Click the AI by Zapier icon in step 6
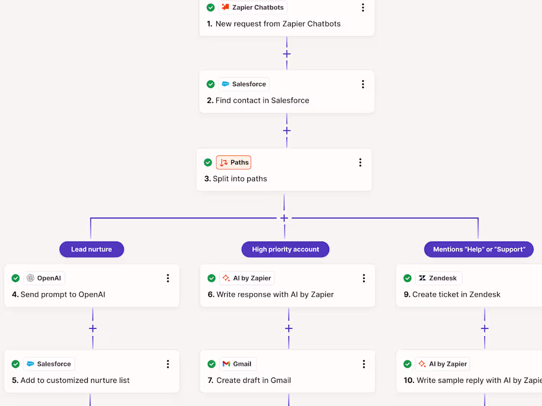This screenshot has height=406, width=542. click(x=226, y=278)
